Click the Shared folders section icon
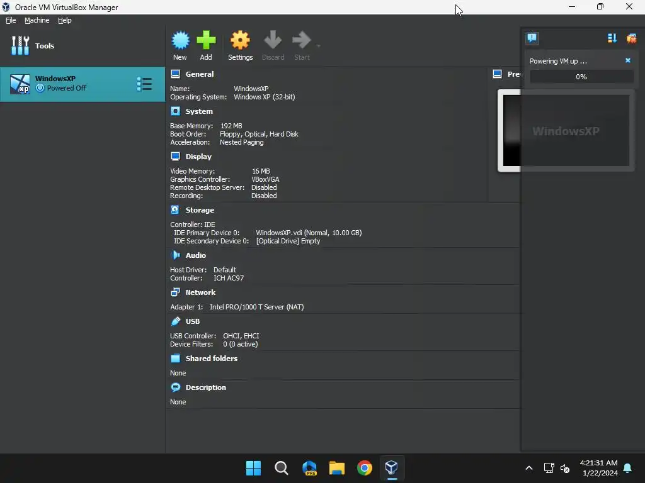Screen dimensions: 645x483 [x=175, y=358]
